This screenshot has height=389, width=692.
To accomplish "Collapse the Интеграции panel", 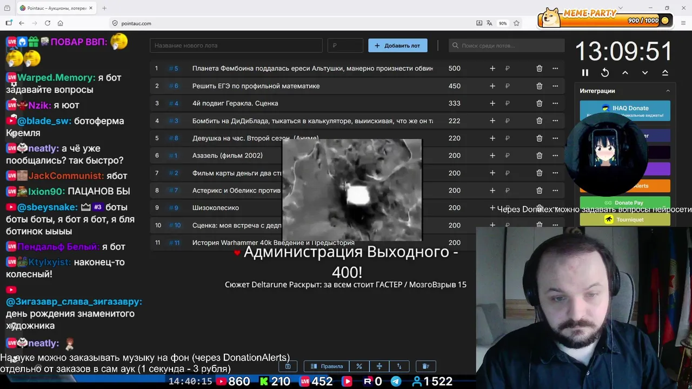I will pos(668,91).
